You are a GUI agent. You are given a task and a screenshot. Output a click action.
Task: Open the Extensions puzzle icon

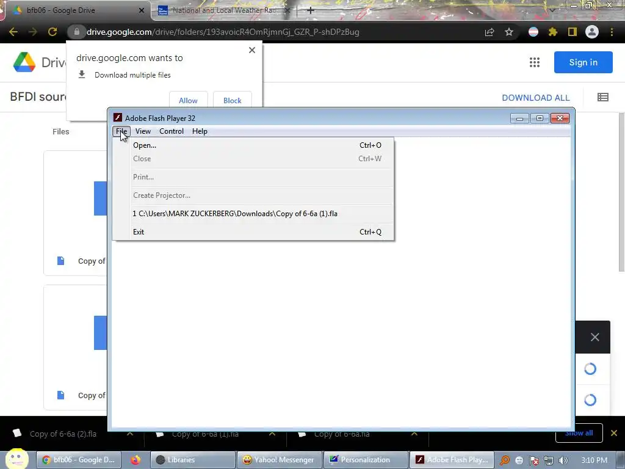click(553, 32)
